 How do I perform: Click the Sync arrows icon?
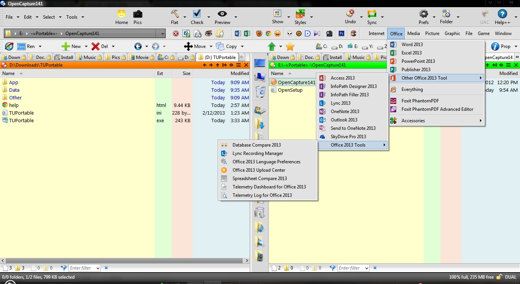click(372, 14)
